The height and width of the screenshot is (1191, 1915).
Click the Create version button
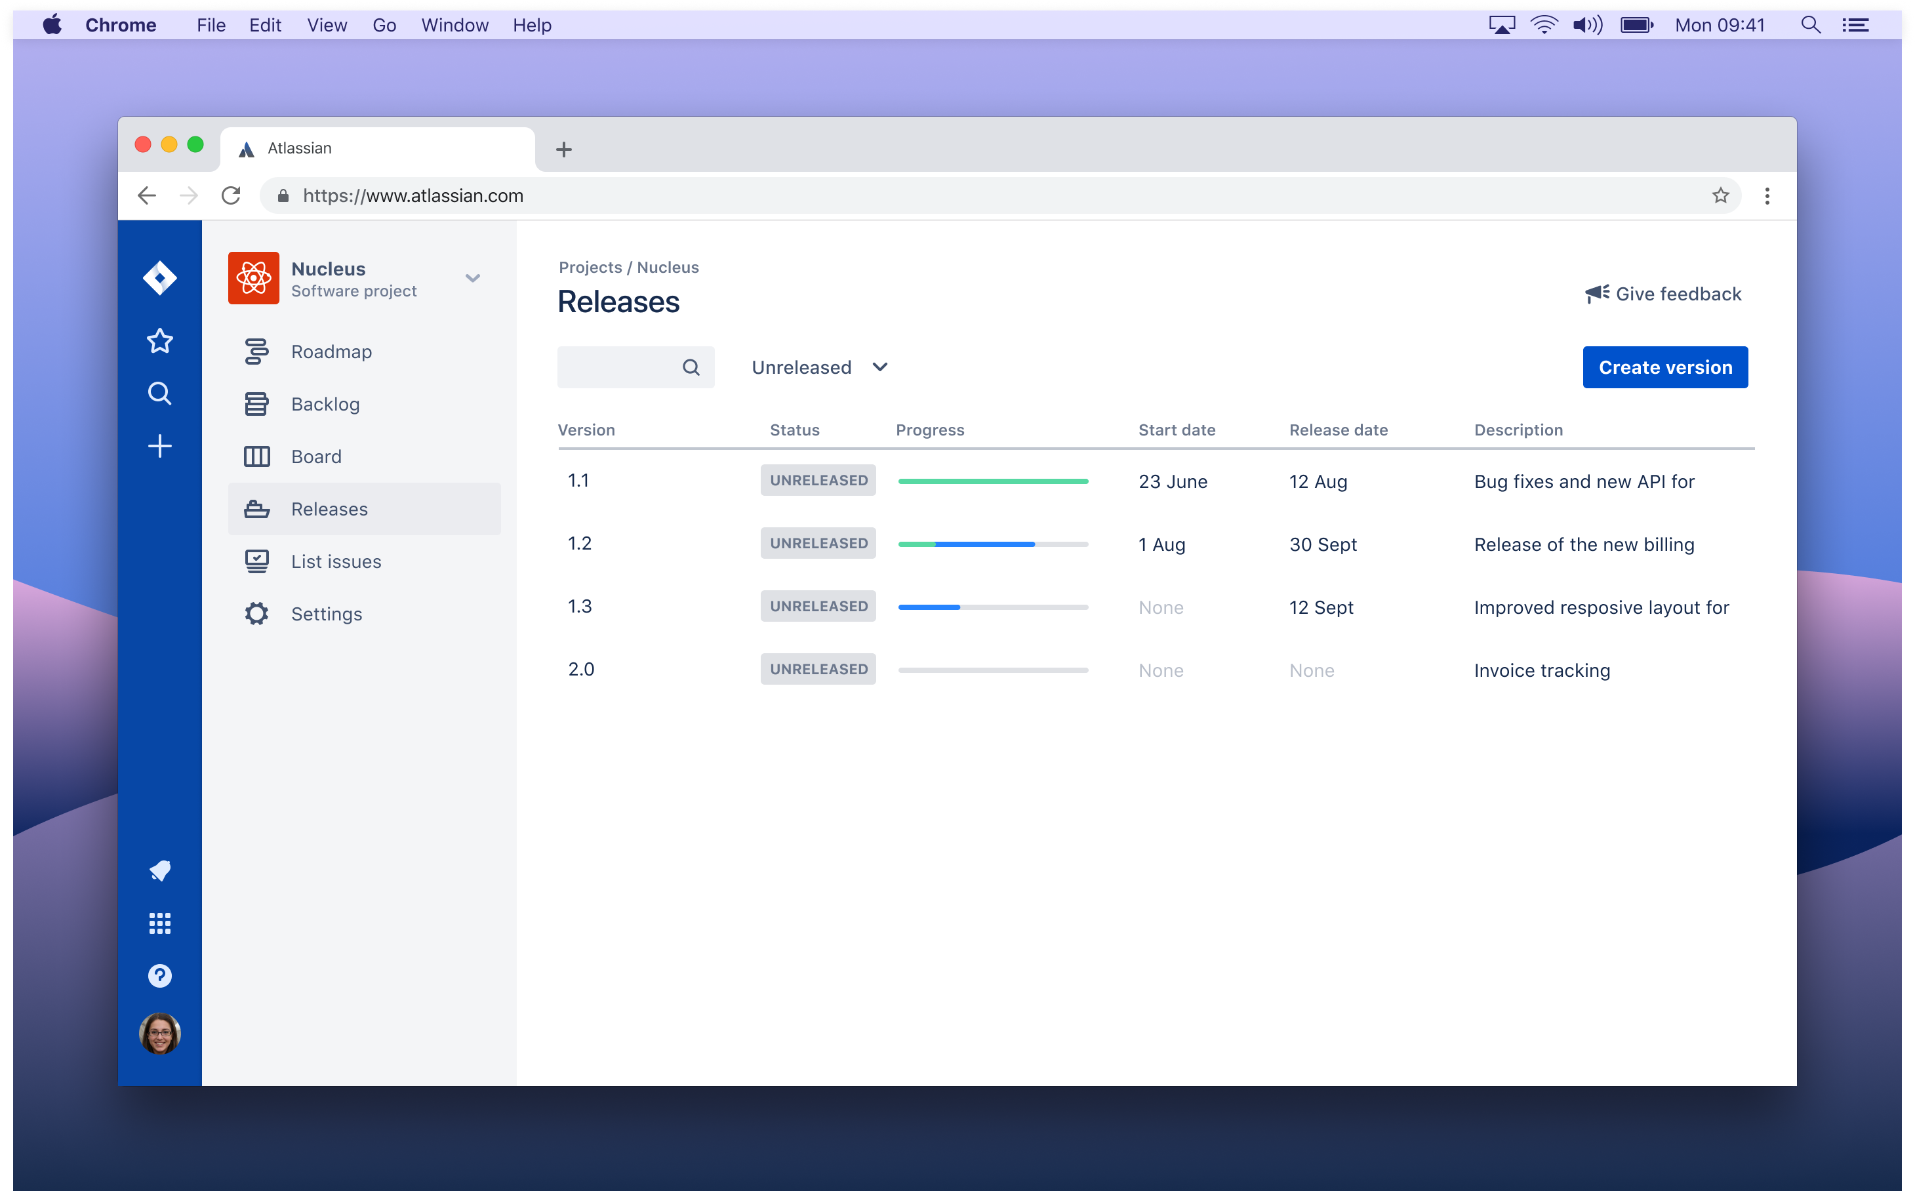click(x=1665, y=367)
